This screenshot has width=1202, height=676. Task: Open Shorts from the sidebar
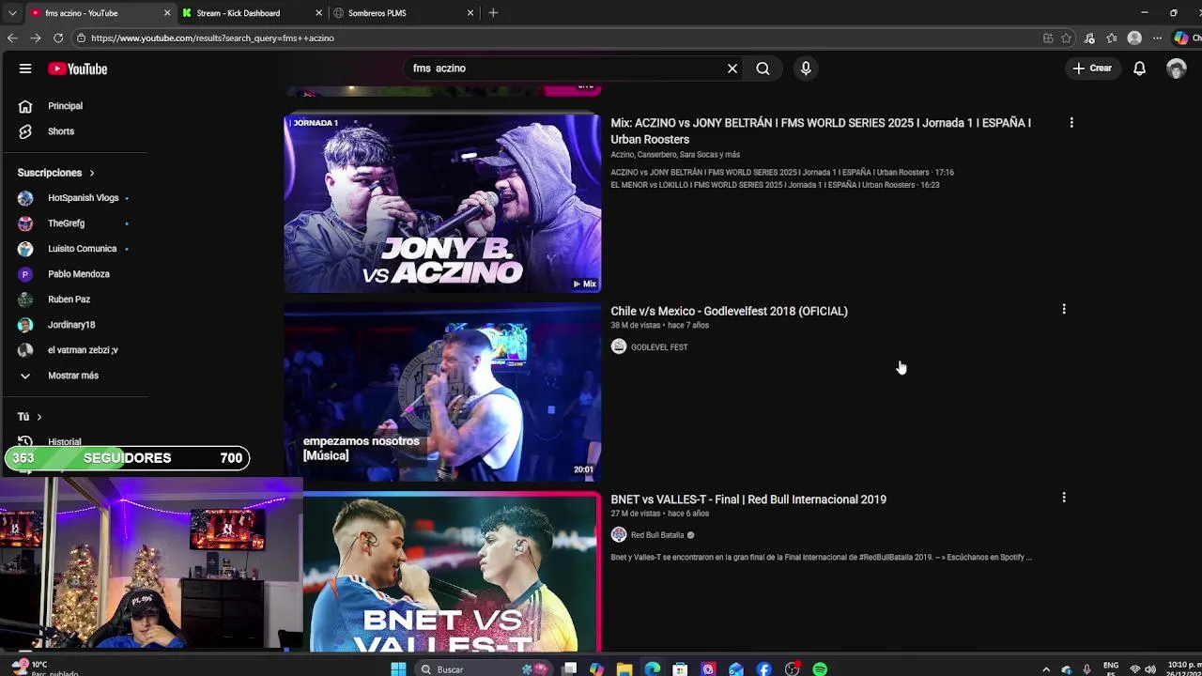coord(61,131)
